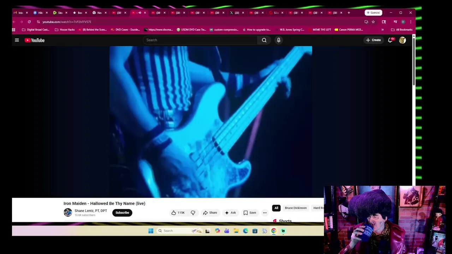Open Shane Lentz channel avatar

click(x=68, y=212)
